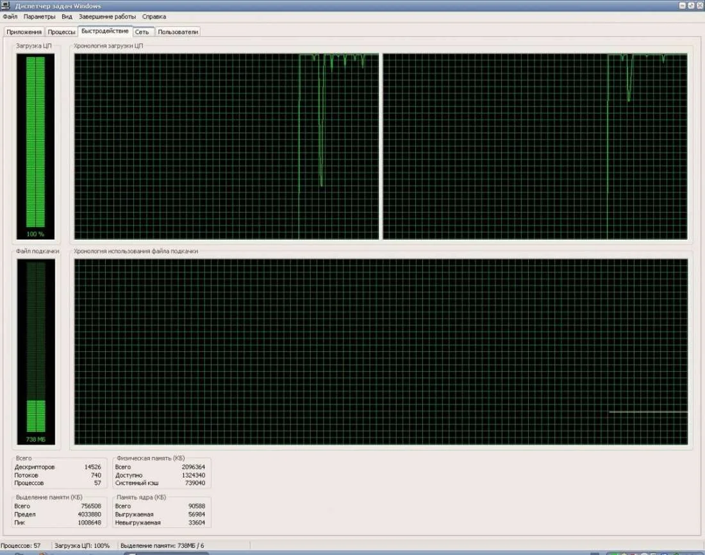Select the Быстродействие tab
This screenshot has height=555, width=705.
[104, 31]
